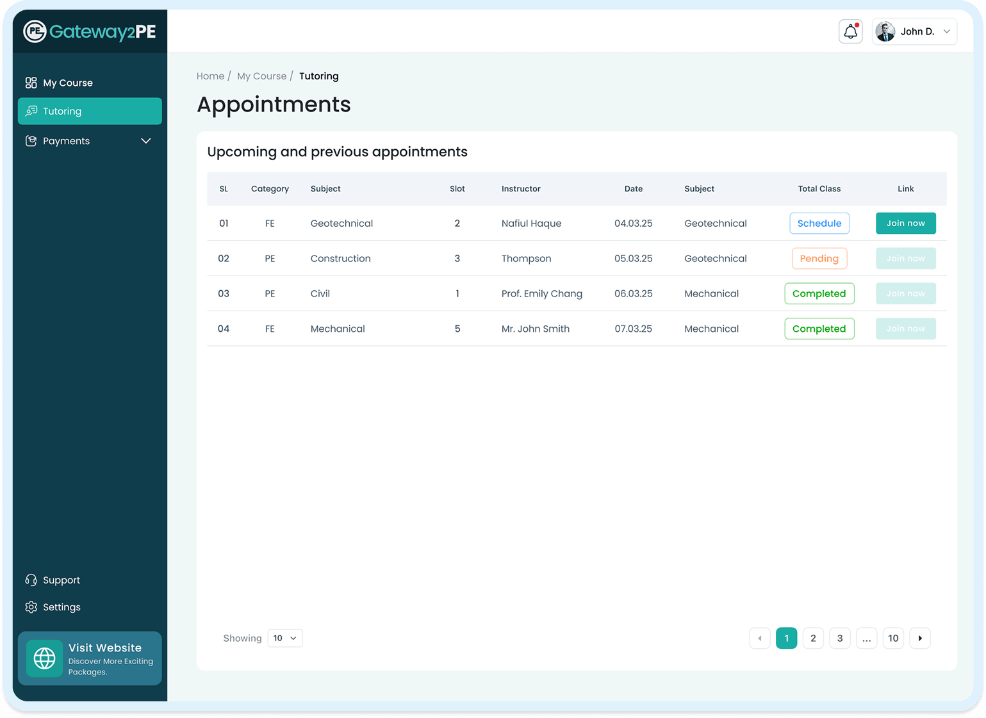Click the My Course breadcrumb
The width and height of the screenshot is (986, 718).
pyautogui.click(x=261, y=76)
